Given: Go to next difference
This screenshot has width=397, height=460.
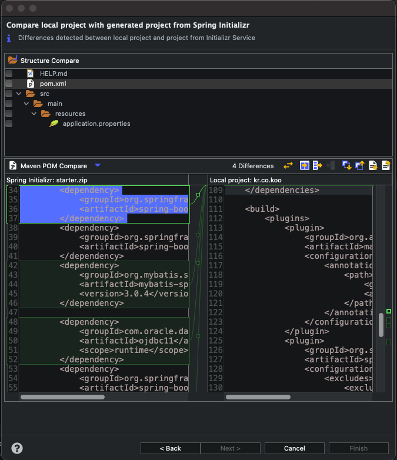Looking at the screenshot, I should pos(347,165).
